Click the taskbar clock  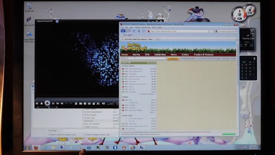pyautogui.click(x=253, y=147)
